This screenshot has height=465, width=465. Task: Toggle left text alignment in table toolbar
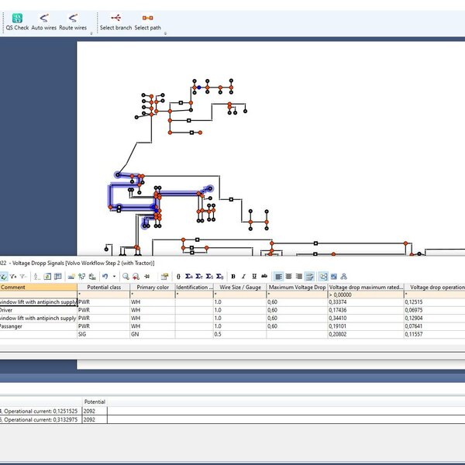277,276
